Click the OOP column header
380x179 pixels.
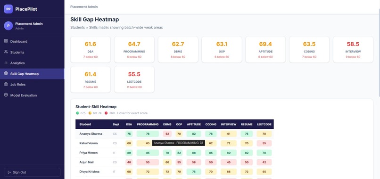click(179, 125)
